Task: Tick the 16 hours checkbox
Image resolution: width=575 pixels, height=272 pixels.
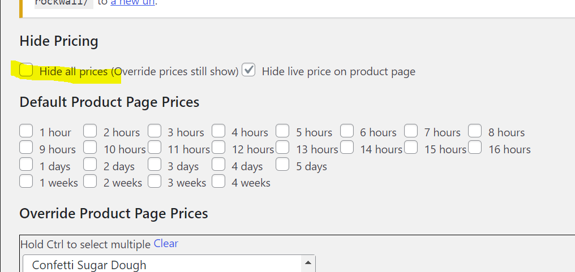Action: 475,148
